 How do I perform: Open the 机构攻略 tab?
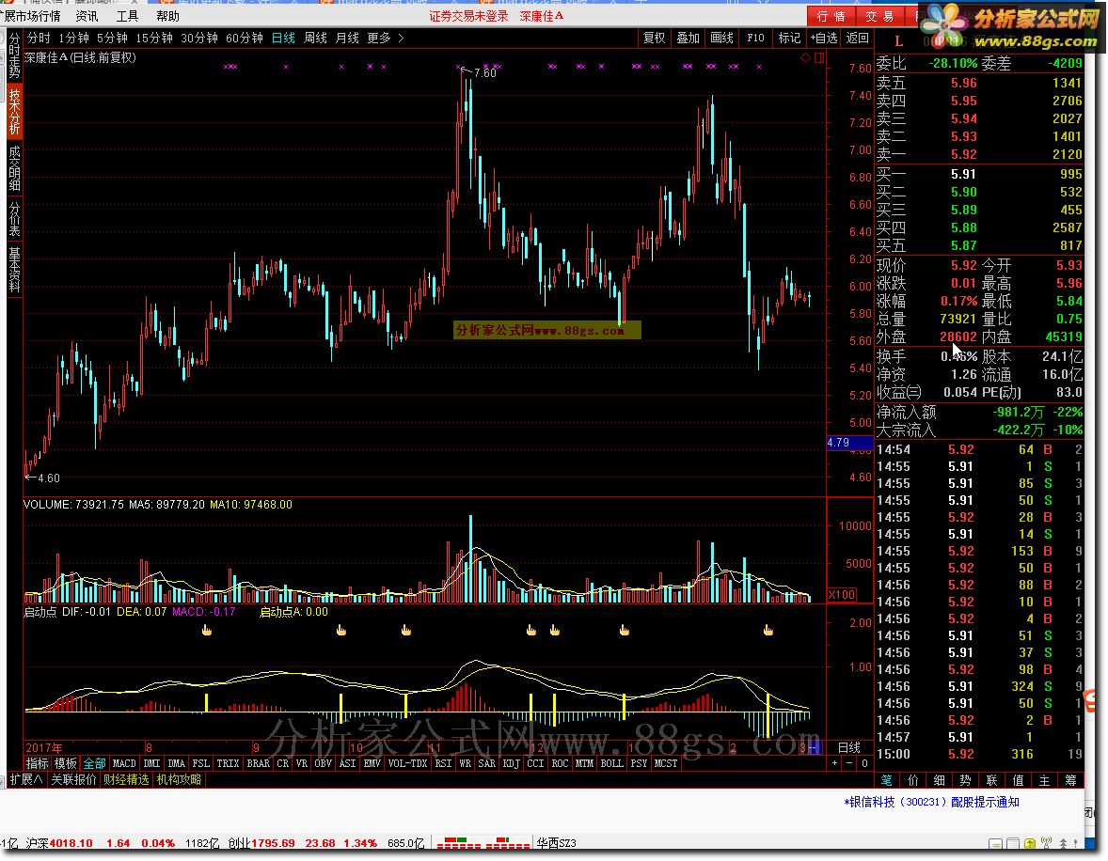(x=179, y=780)
